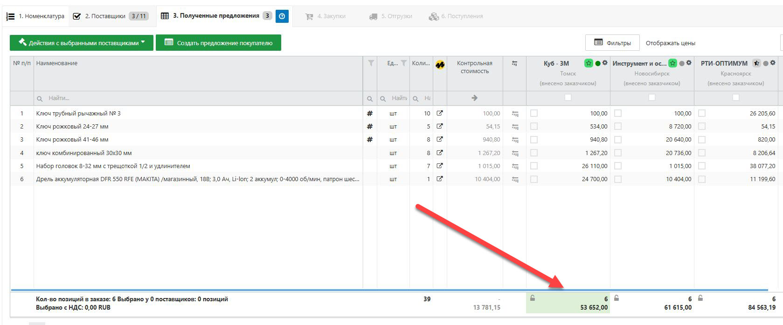The image size is (783, 325).
Task: Click the blue help icon beside the offers tab
Action: (282, 16)
